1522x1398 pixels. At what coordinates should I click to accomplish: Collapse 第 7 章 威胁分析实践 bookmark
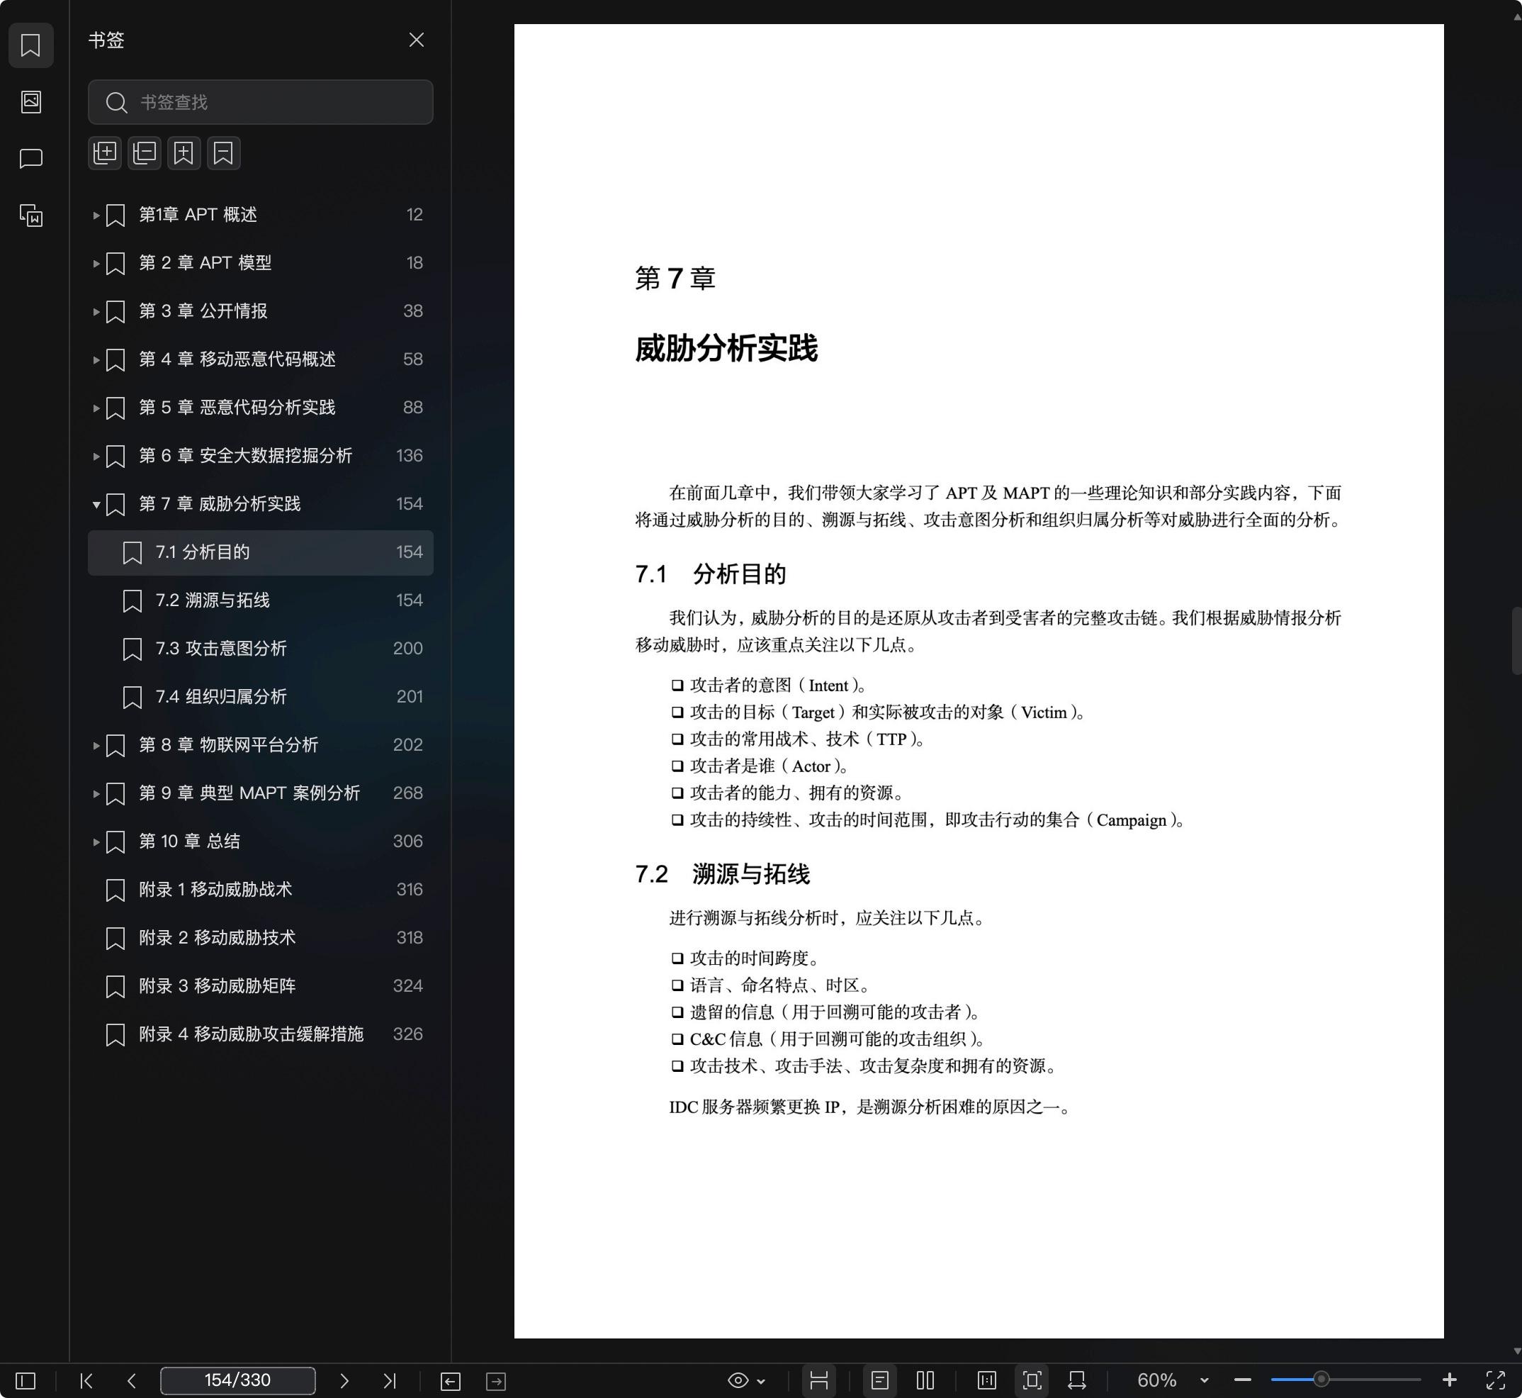click(96, 505)
